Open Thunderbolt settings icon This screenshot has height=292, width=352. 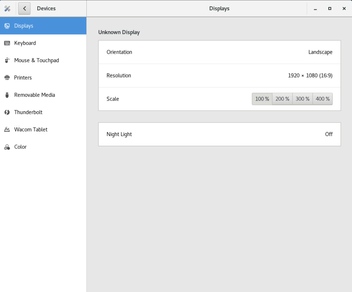click(x=7, y=112)
